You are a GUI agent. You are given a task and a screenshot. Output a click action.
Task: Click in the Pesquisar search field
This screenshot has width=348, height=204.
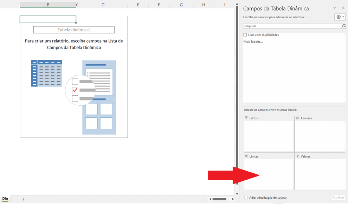coord(292,26)
